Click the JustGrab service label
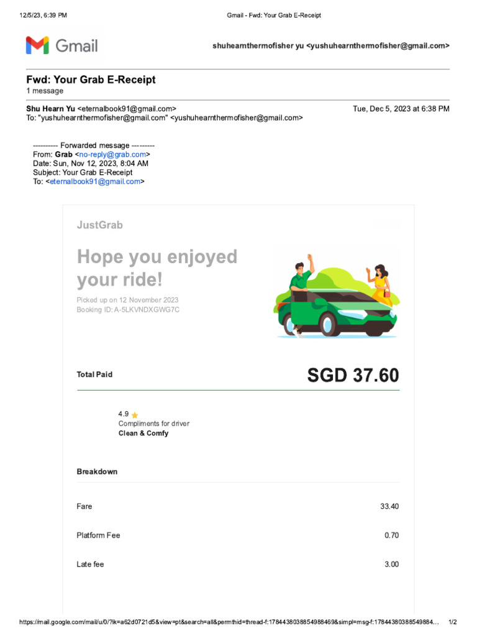Screen dimensions: 477x637 click(x=99, y=225)
